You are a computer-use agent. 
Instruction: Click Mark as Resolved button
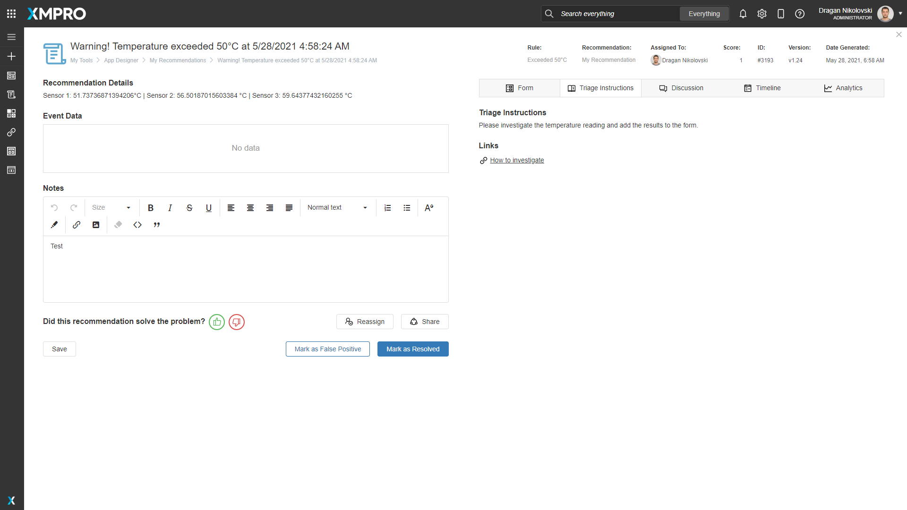point(413,349)
